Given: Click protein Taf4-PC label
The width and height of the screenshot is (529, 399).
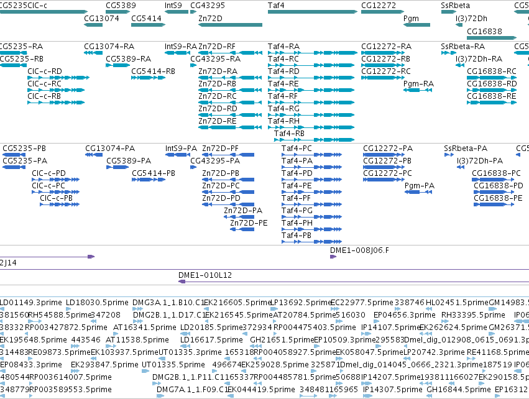Looking at the screenshot, I should click(297, 148).
